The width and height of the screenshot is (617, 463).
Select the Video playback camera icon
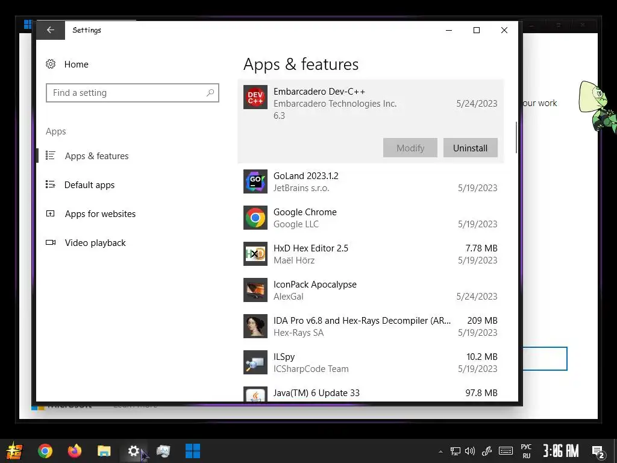(51, 242)
